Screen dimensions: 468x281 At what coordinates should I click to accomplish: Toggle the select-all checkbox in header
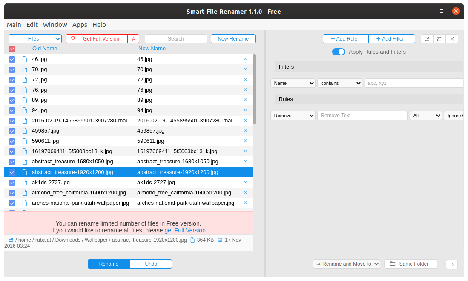[x=12, y=49]
